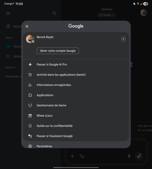Expand the account switcher arrow
The height and width of the screenshot is (169, 152).
click(x=123, y=39)
